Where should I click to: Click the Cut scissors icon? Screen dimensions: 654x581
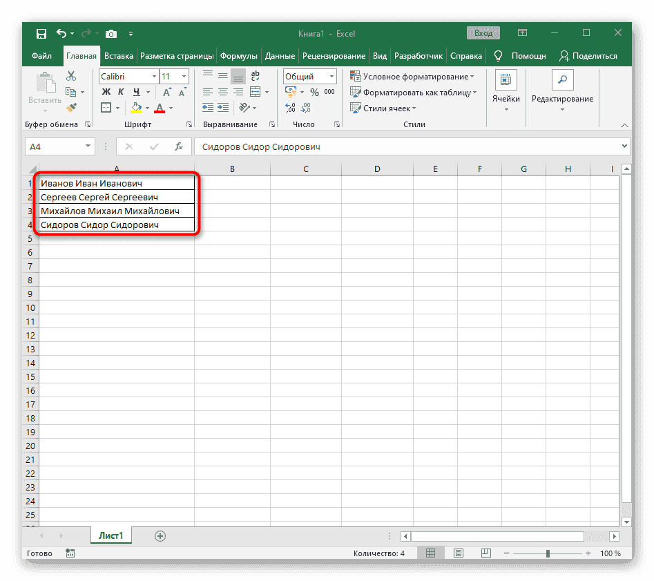click(71, 77)
